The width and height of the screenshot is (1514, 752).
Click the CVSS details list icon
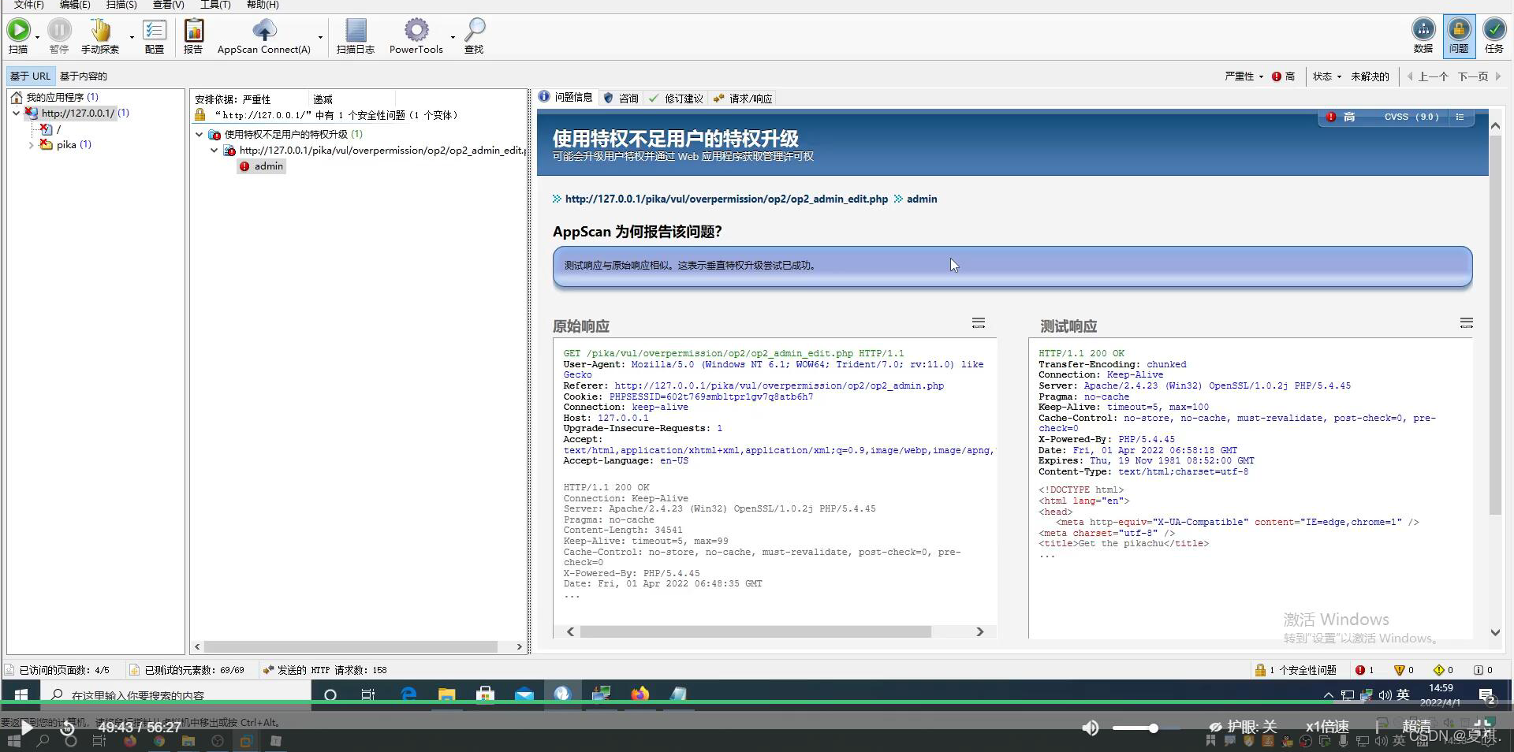1460,117
